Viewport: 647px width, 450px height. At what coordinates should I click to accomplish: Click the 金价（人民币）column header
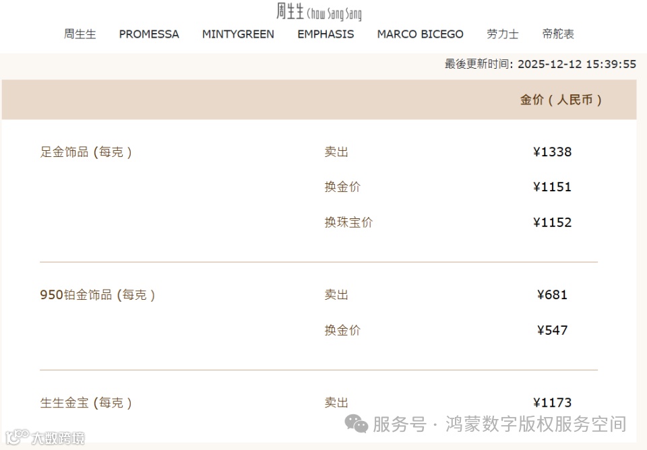click(x=561, y=100)
